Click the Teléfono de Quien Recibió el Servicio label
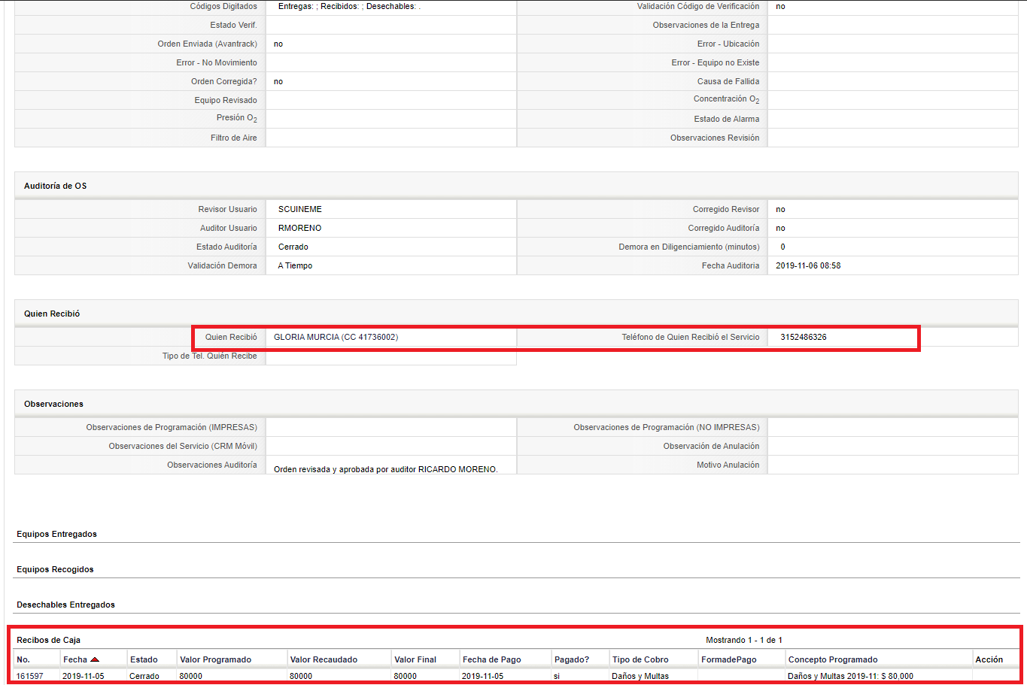 point(691,337)
